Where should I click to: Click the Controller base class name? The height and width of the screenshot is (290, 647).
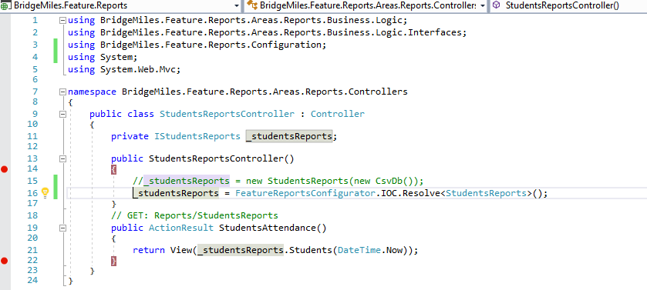[338, 114]
